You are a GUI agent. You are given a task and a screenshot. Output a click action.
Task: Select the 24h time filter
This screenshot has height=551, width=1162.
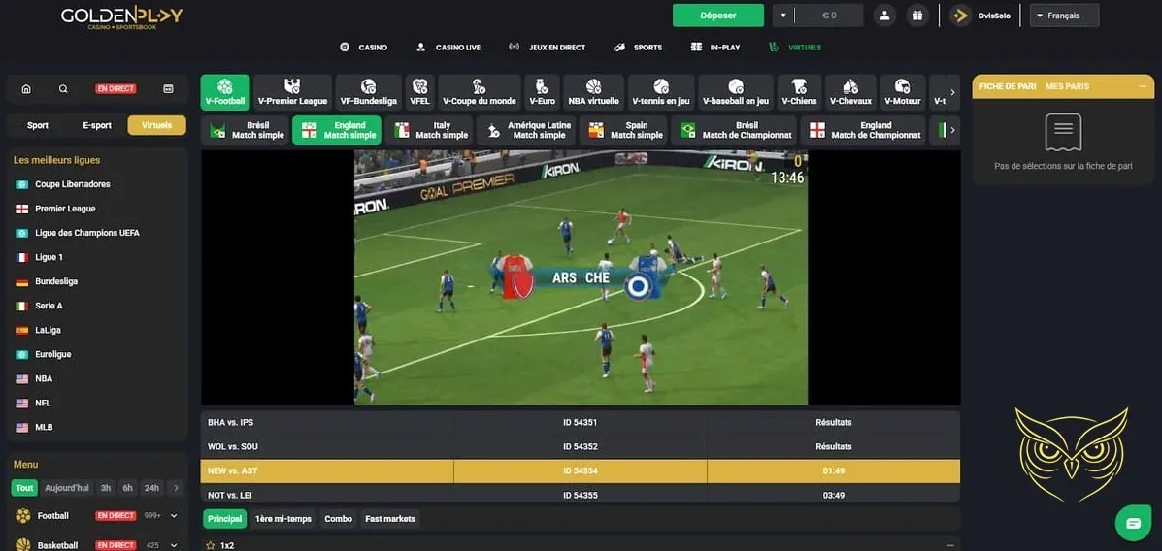coord(151,488)
